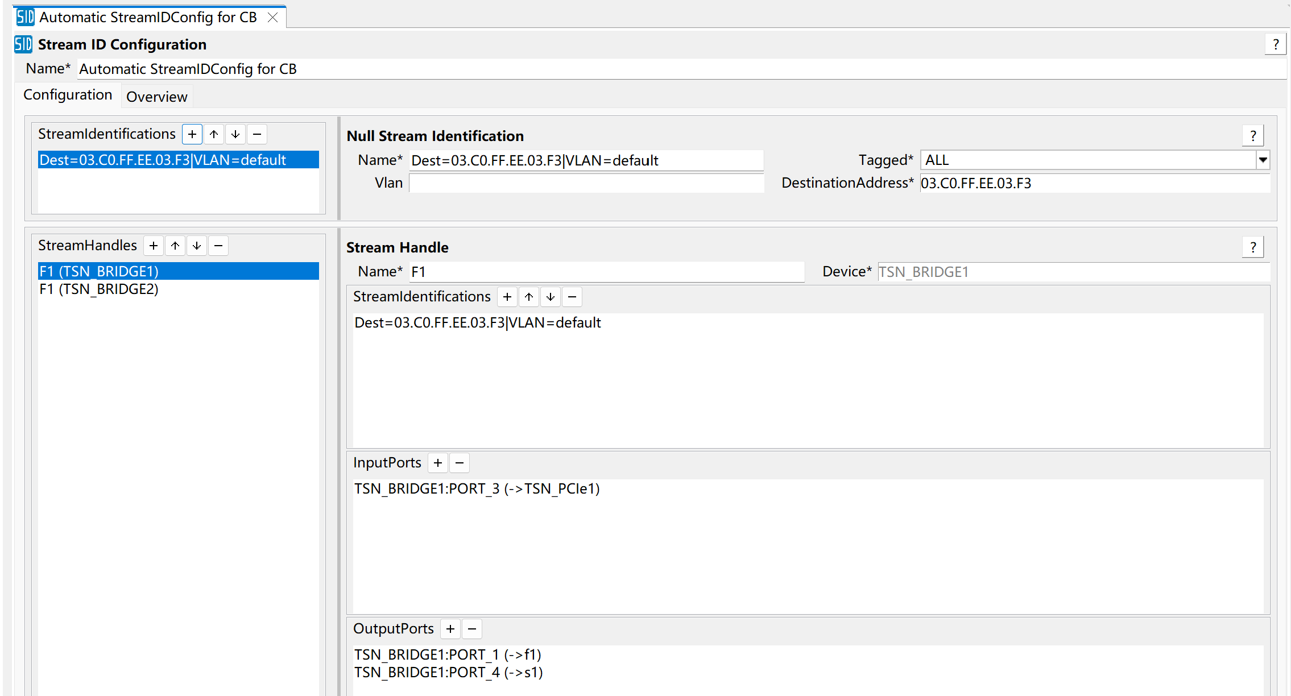This screenshot has width=1291, height=696.
Task: Add StreamIdentification to the Stream Handle
Action: [x=507, y=297]
